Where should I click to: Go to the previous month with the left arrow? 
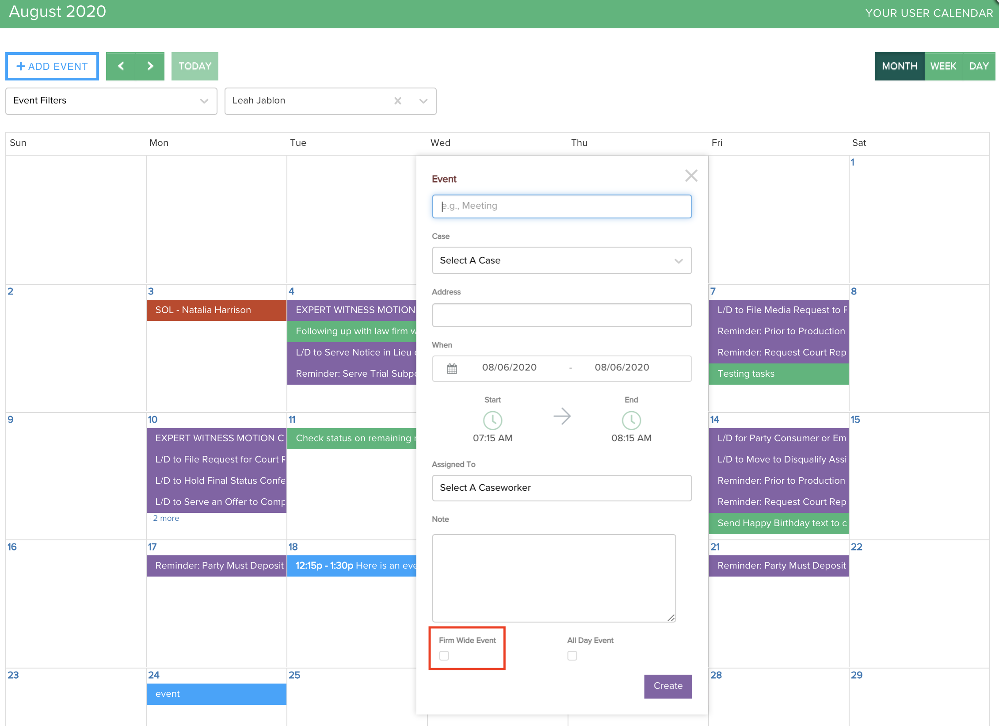point(121,66)
